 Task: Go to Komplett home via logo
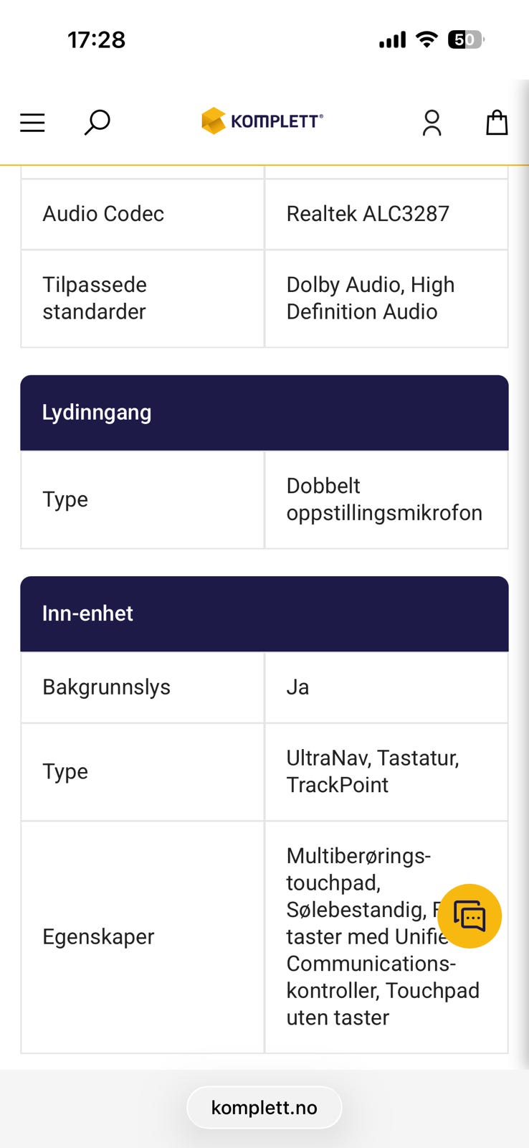(x=262, y=121)
